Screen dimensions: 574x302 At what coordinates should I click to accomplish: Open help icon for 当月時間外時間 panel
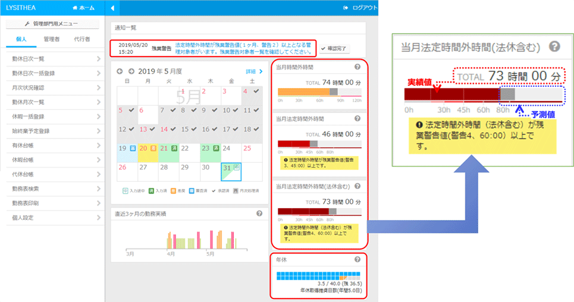(357, 67)
